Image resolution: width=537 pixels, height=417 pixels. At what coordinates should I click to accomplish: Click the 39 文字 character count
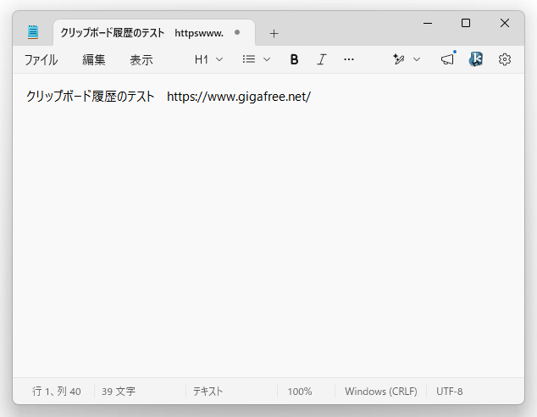(x=119, y=391)
